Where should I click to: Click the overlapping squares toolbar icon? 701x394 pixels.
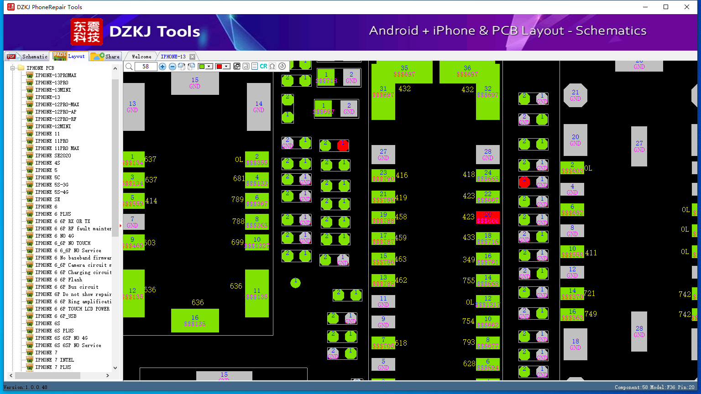237,67
